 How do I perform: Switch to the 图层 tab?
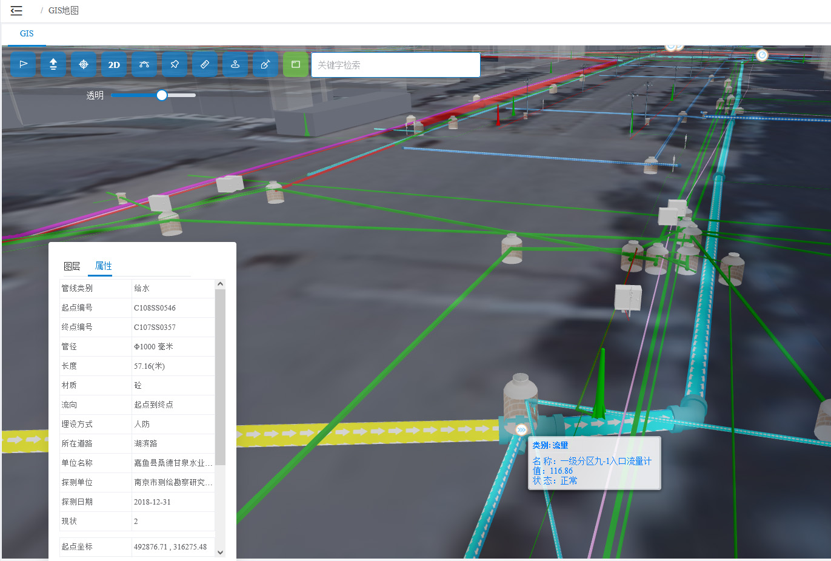click(x=72, y=266)
